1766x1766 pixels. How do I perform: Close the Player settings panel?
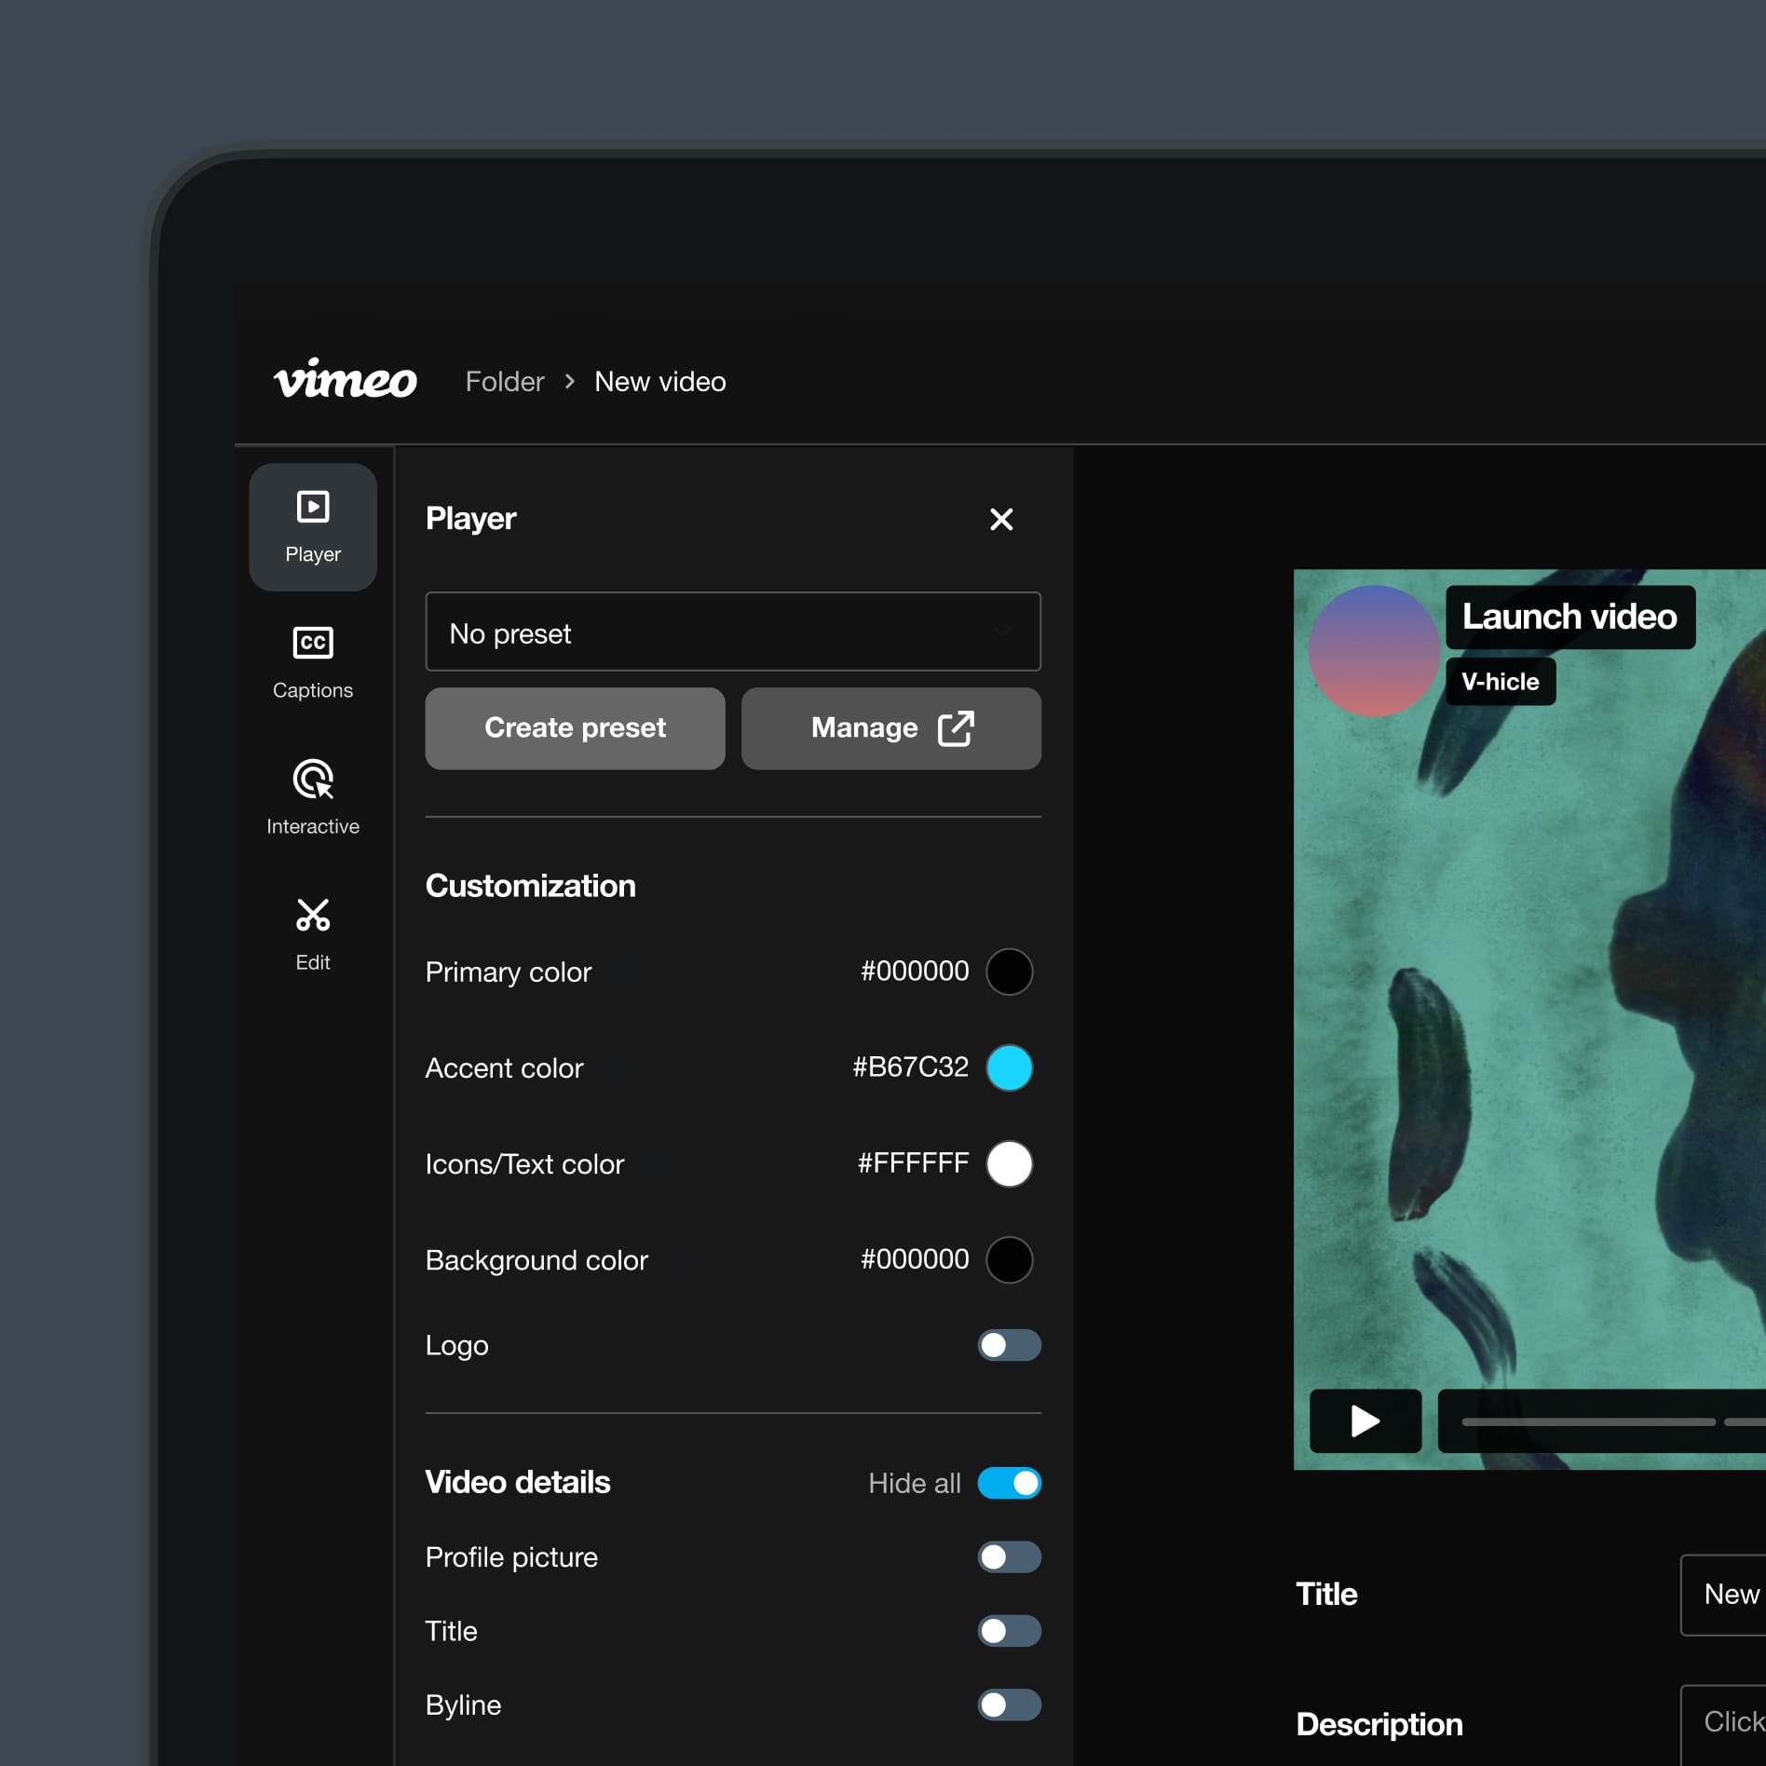click(x=1001, y=519)
